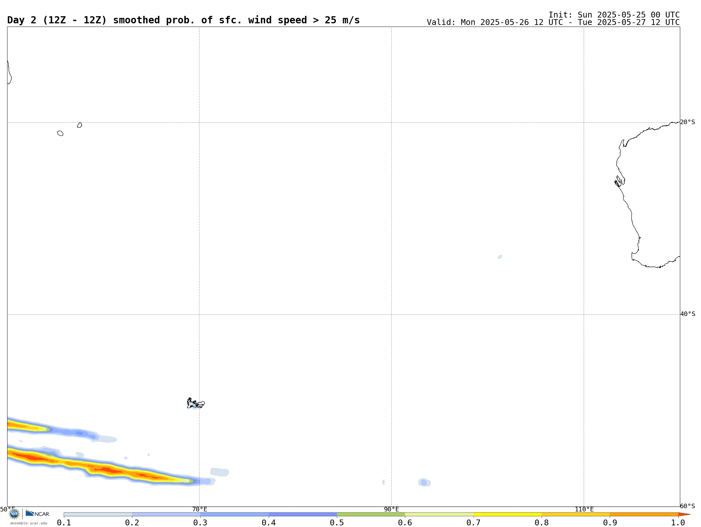
Task: Click the 0.8 colorbar tick label
Action: [x=542, y=522]
